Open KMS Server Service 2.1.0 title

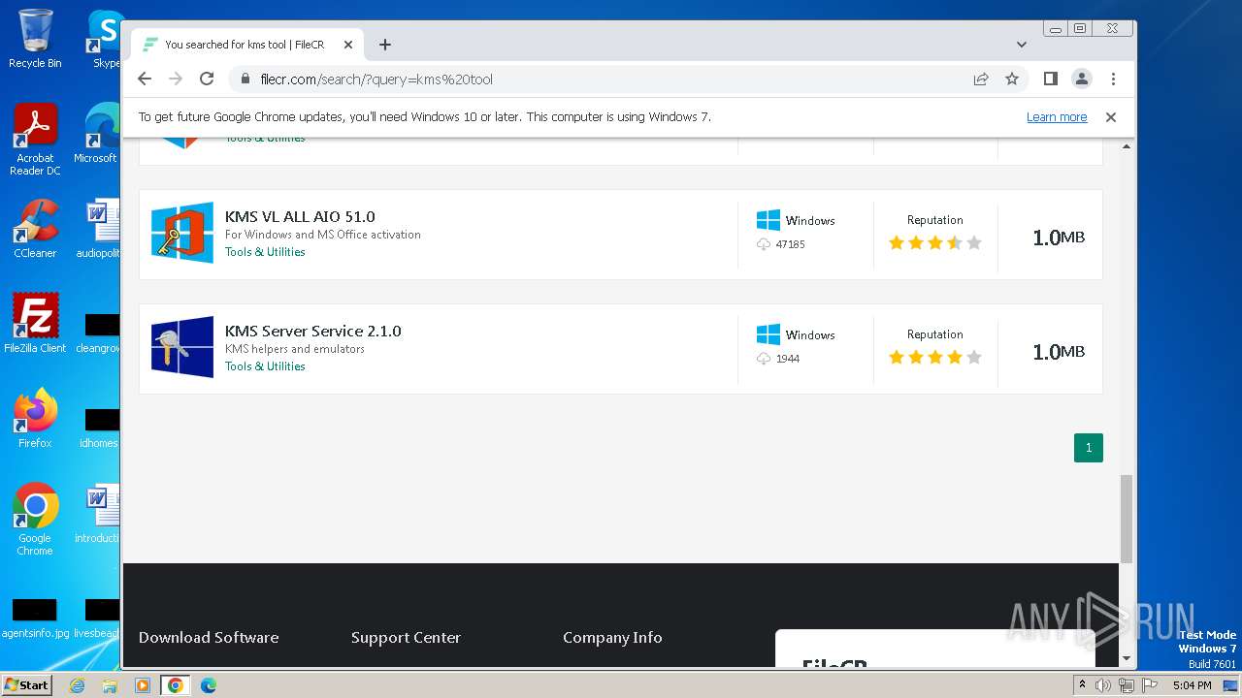pos(312,331)
